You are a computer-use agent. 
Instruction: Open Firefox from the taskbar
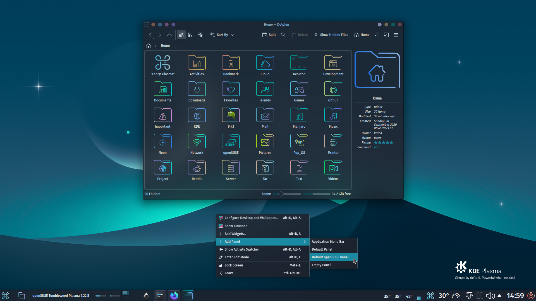click(x=174, y=296)
